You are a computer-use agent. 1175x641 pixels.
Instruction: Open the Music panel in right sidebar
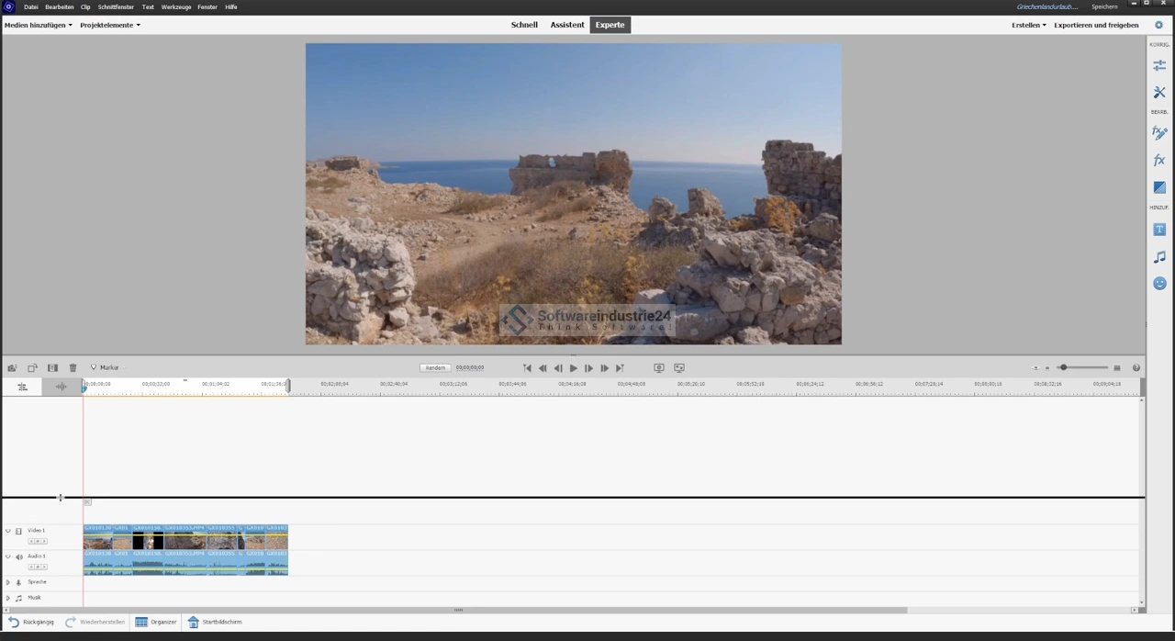coord(1159,257)
